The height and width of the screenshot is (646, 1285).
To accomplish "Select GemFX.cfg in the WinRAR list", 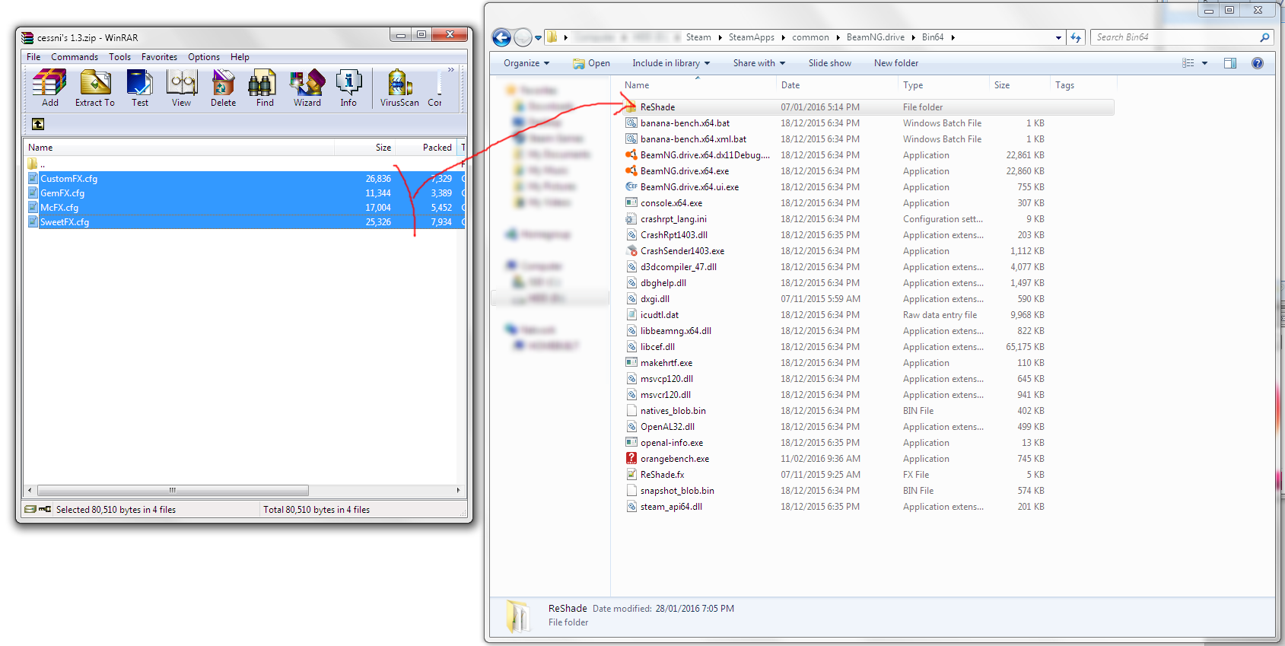I will [245, 193].
